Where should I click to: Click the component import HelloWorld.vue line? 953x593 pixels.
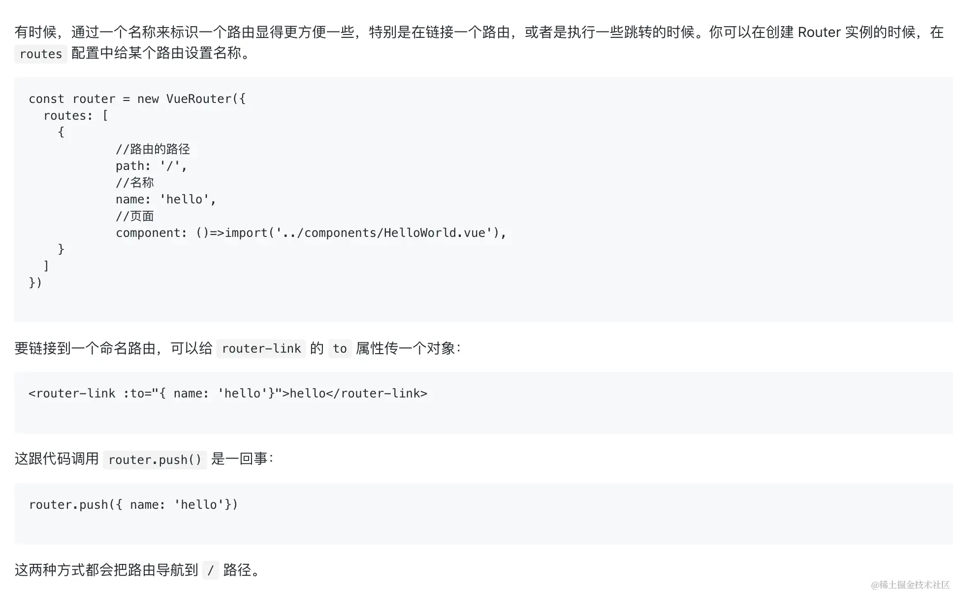[x=311, y=233]
